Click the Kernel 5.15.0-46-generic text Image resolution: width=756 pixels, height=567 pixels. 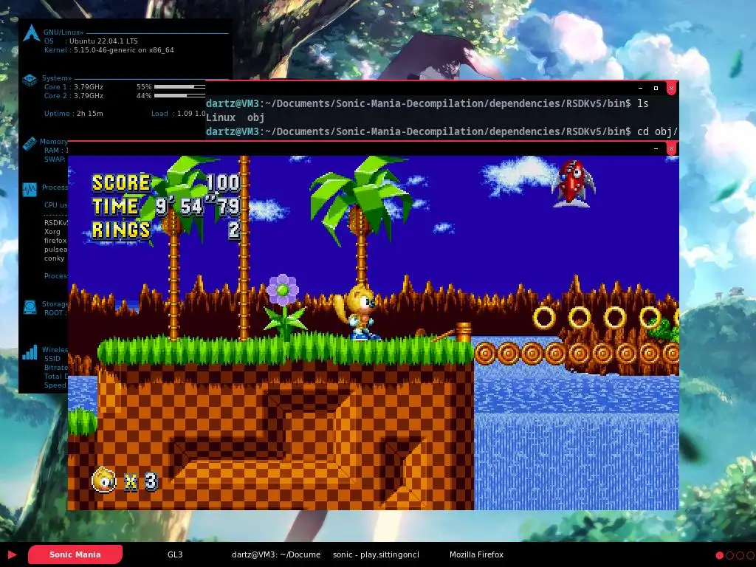point(109,49)
